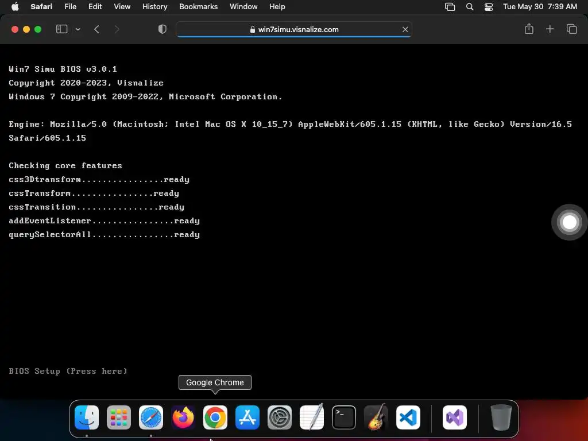Open the History menu
Viewport: 588px width, 441px height.
[154, 6]
